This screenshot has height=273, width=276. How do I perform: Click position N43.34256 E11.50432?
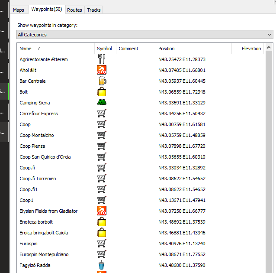(x=182, y=114)
